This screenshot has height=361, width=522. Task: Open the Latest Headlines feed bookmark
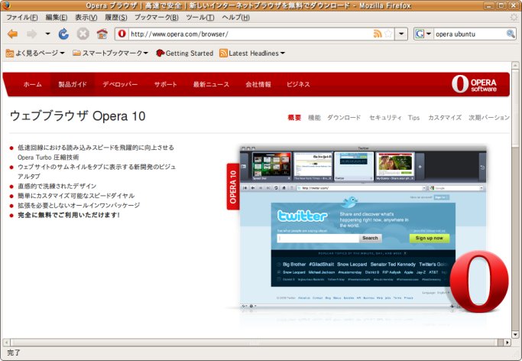point(251,54)
